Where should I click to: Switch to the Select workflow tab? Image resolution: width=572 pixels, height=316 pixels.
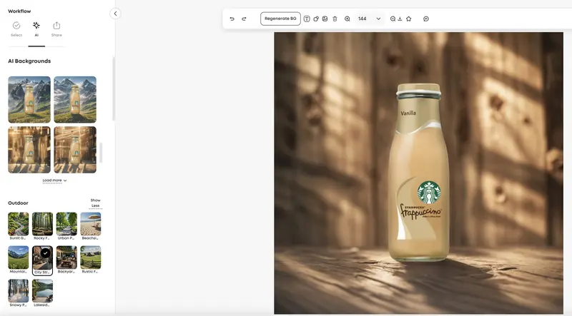click(x=16, y=29)
